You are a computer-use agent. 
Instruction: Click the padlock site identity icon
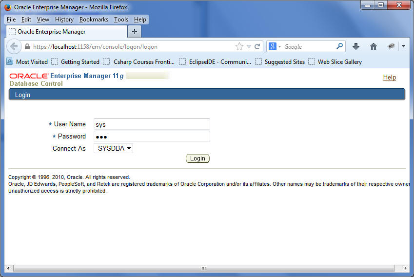[27, 47]
